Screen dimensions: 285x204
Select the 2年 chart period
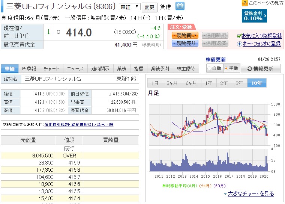point(224,83)
